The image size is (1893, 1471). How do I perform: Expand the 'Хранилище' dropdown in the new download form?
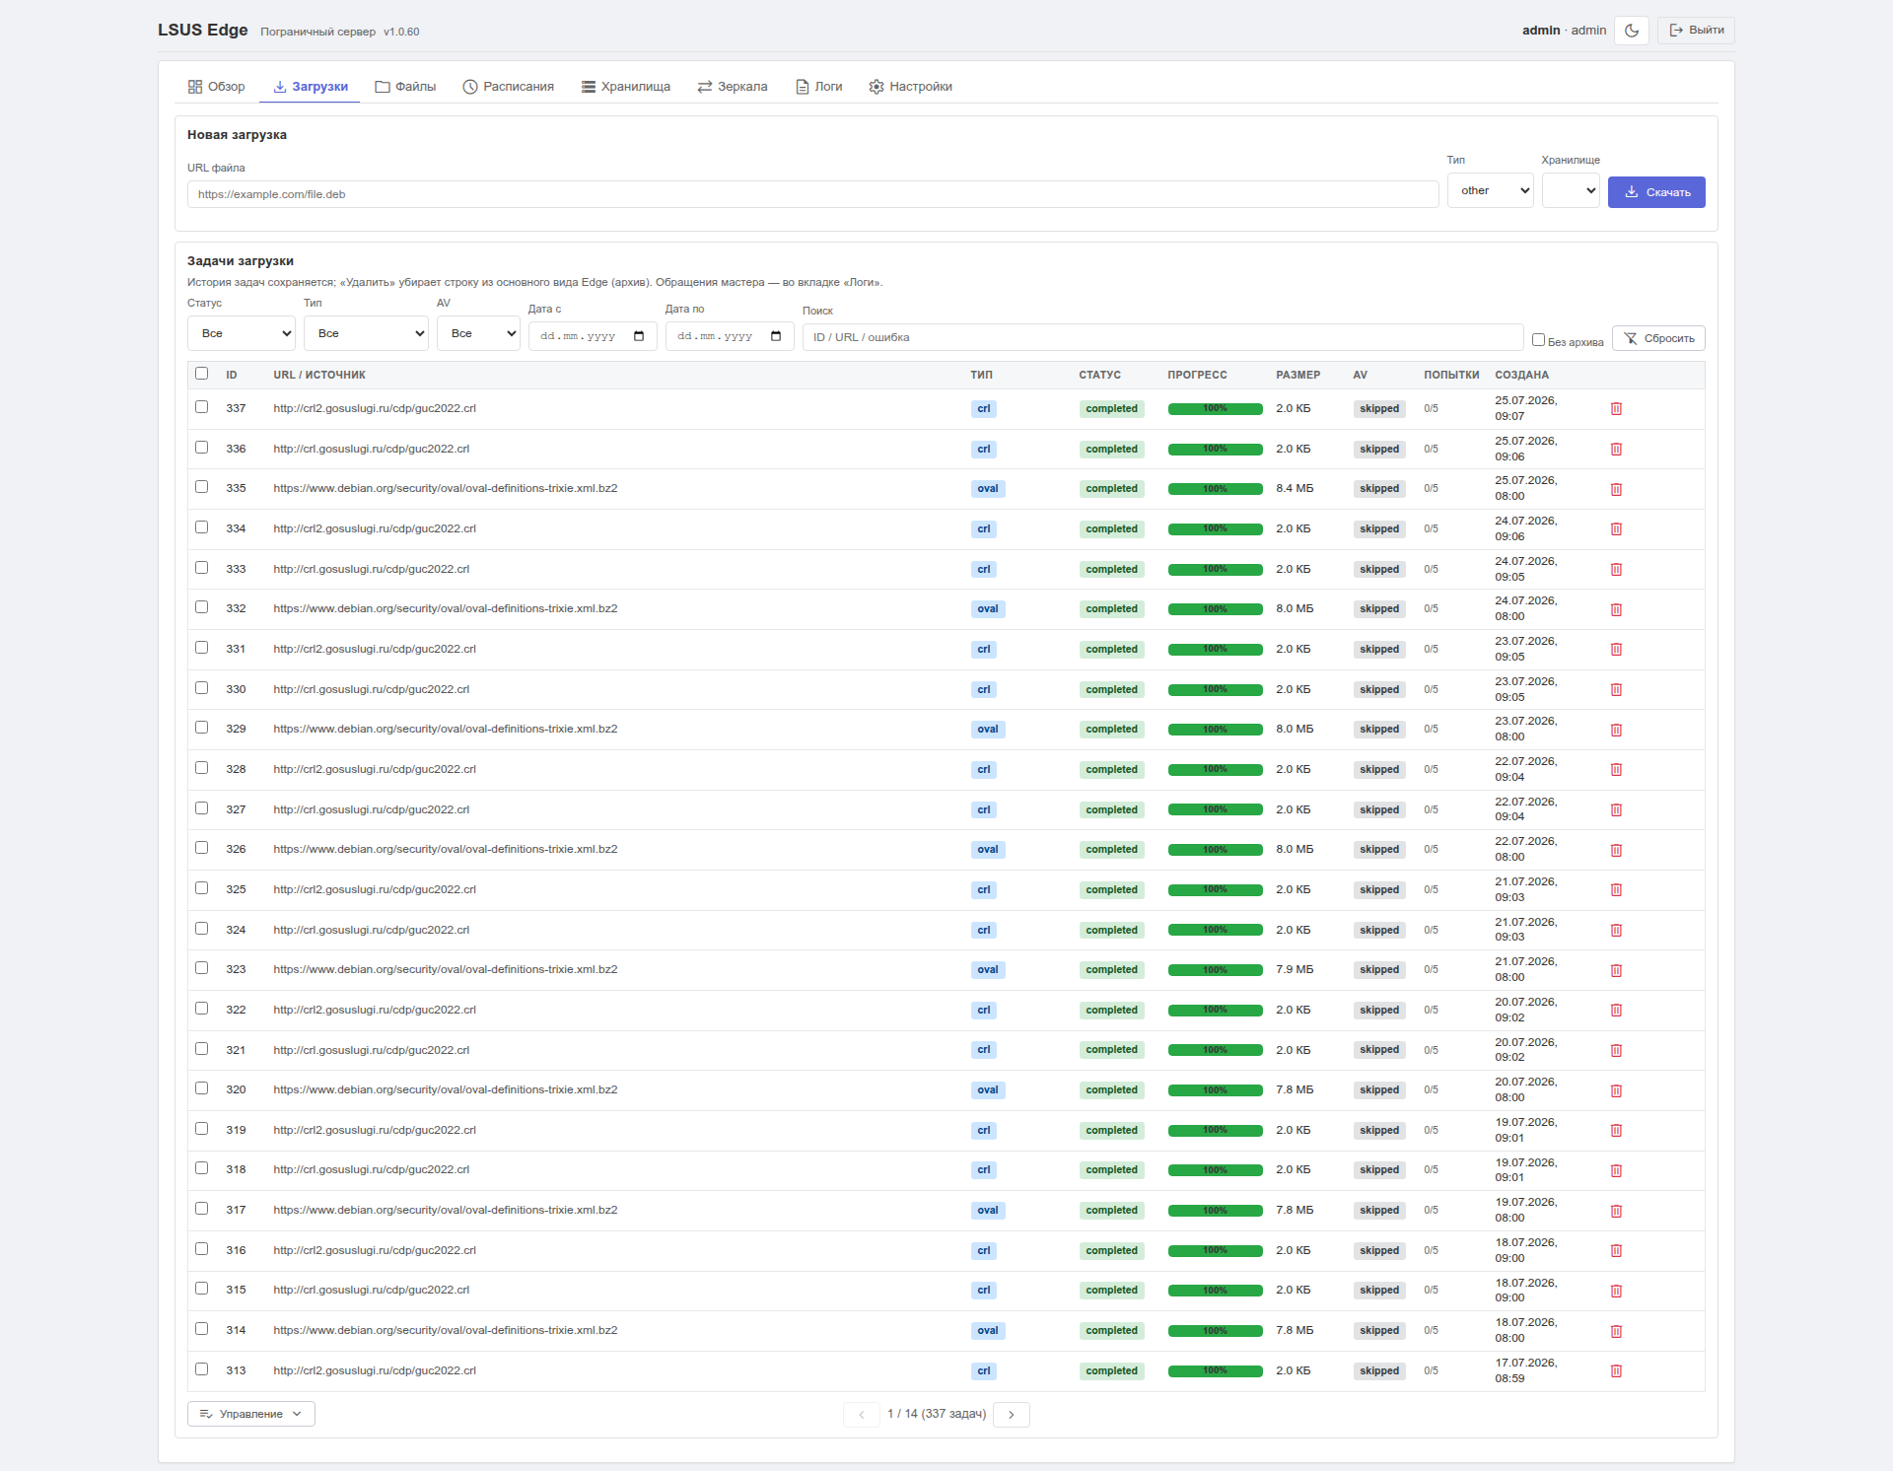click(x=1571, y=190)
